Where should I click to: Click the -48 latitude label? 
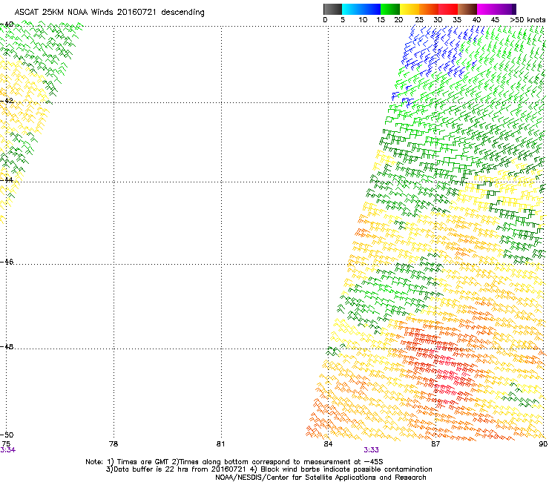pos(7,346)
